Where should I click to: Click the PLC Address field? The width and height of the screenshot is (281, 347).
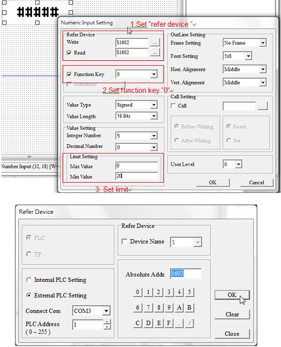click(x=88, y=325)
